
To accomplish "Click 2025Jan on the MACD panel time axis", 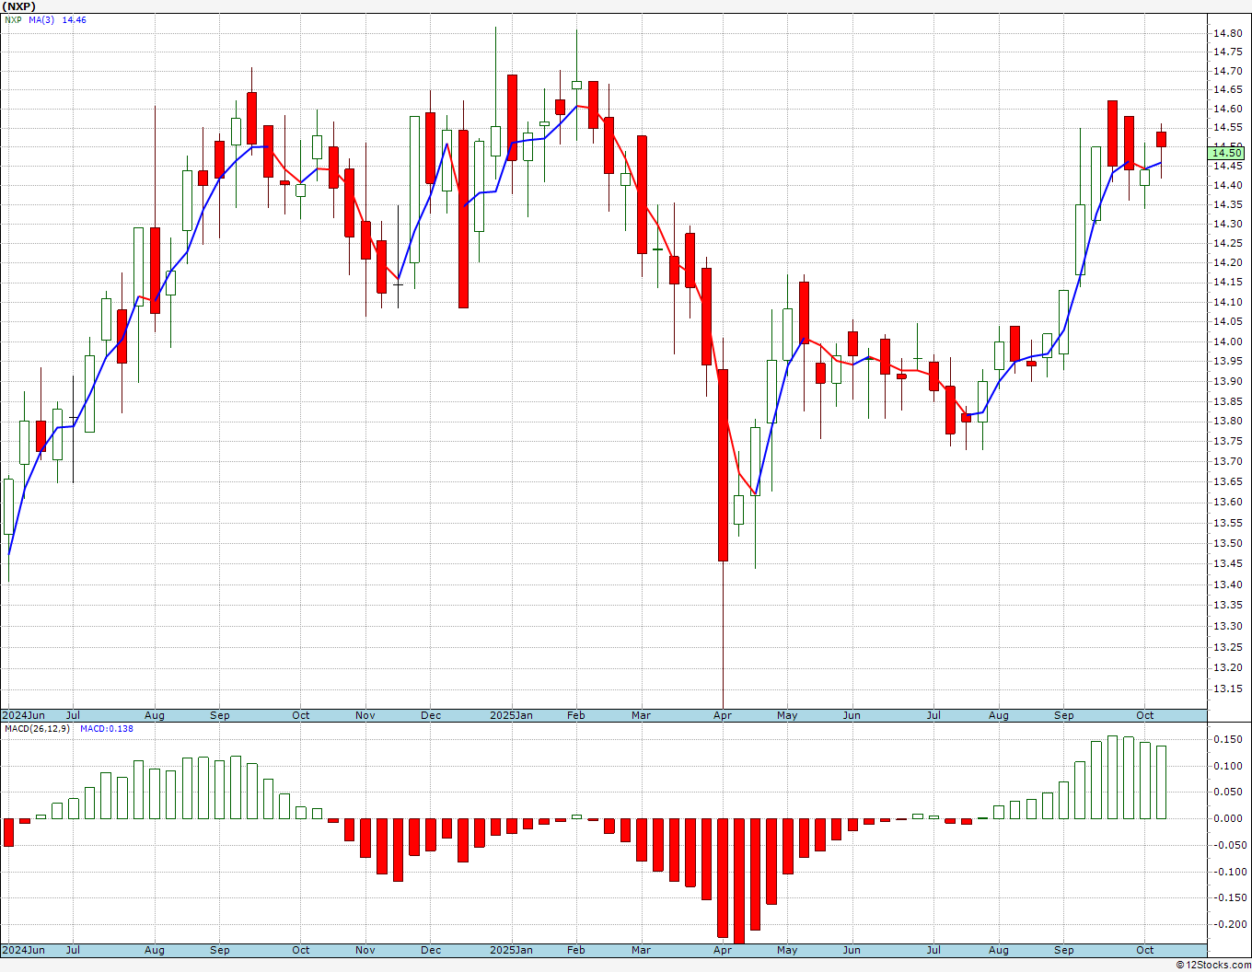I will coord(511,950).
